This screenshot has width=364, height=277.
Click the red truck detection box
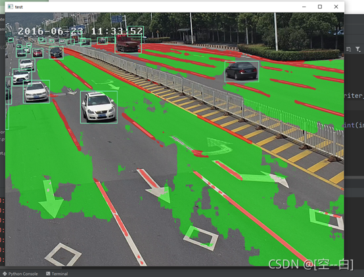point(128,43)
